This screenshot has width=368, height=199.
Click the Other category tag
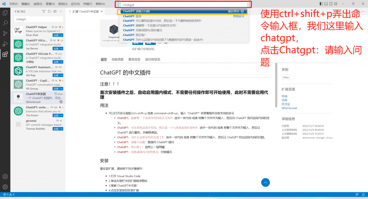286,77
